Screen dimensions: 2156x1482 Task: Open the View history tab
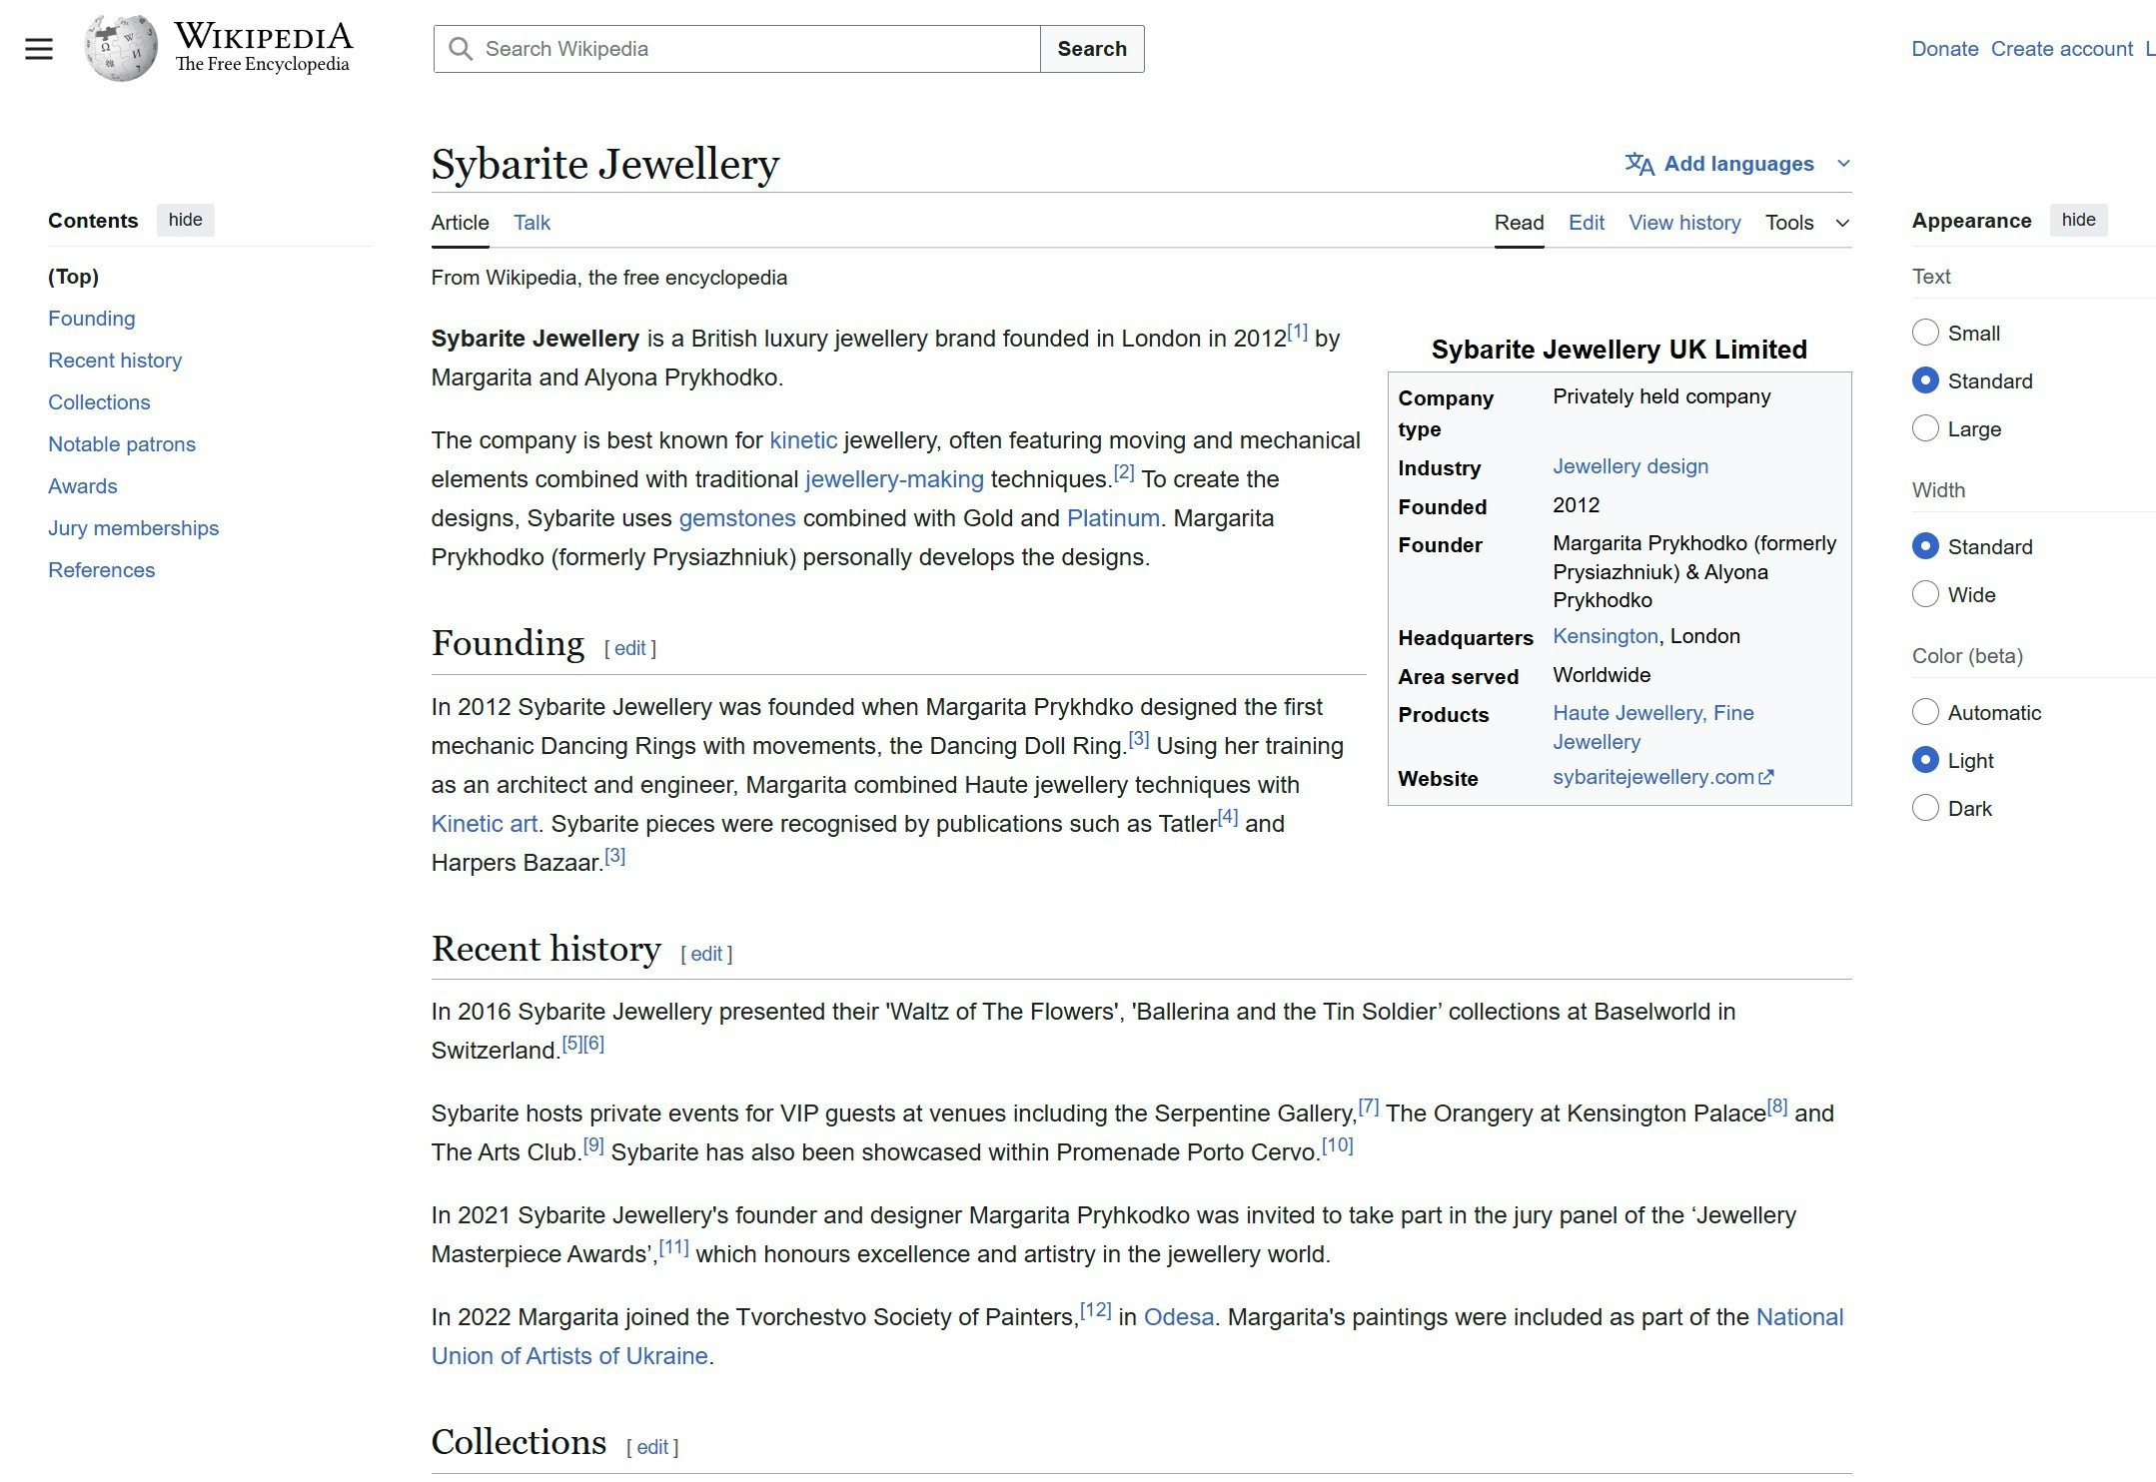pyautogui.click(x=1684, y=223)
